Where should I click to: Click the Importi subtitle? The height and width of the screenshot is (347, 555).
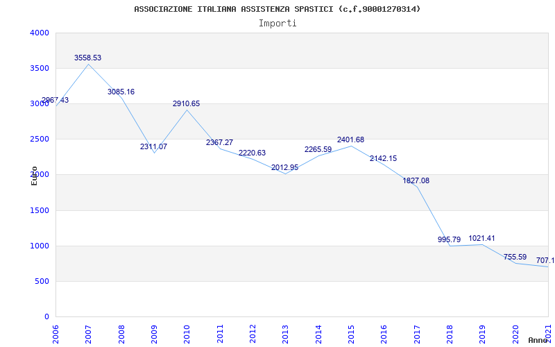click(277, 24)
